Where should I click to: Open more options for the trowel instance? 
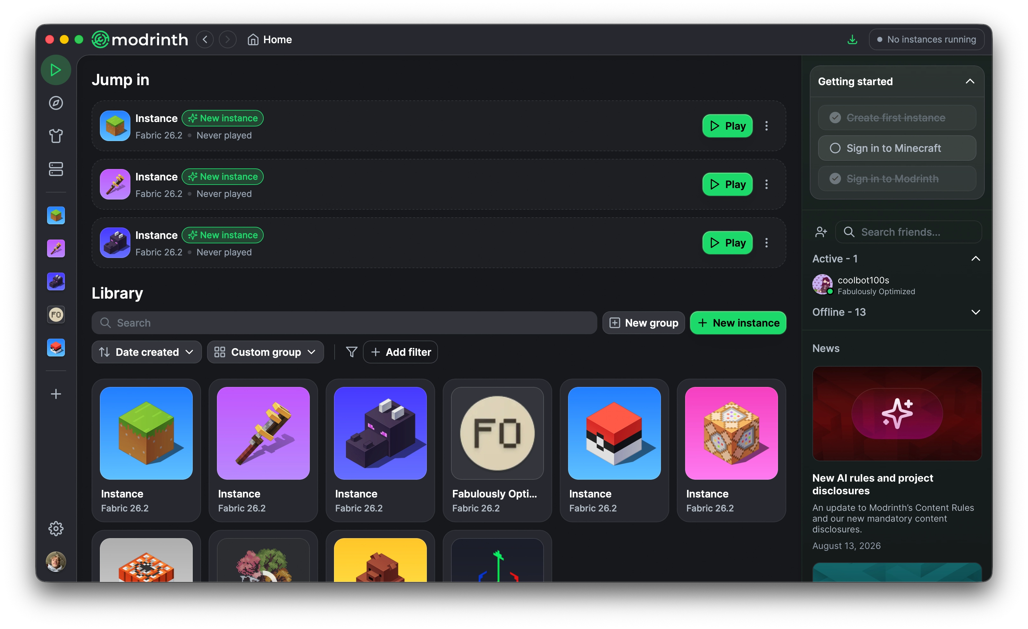tap(767, 184)
